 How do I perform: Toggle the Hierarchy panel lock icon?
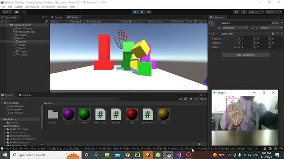point(43,17)
